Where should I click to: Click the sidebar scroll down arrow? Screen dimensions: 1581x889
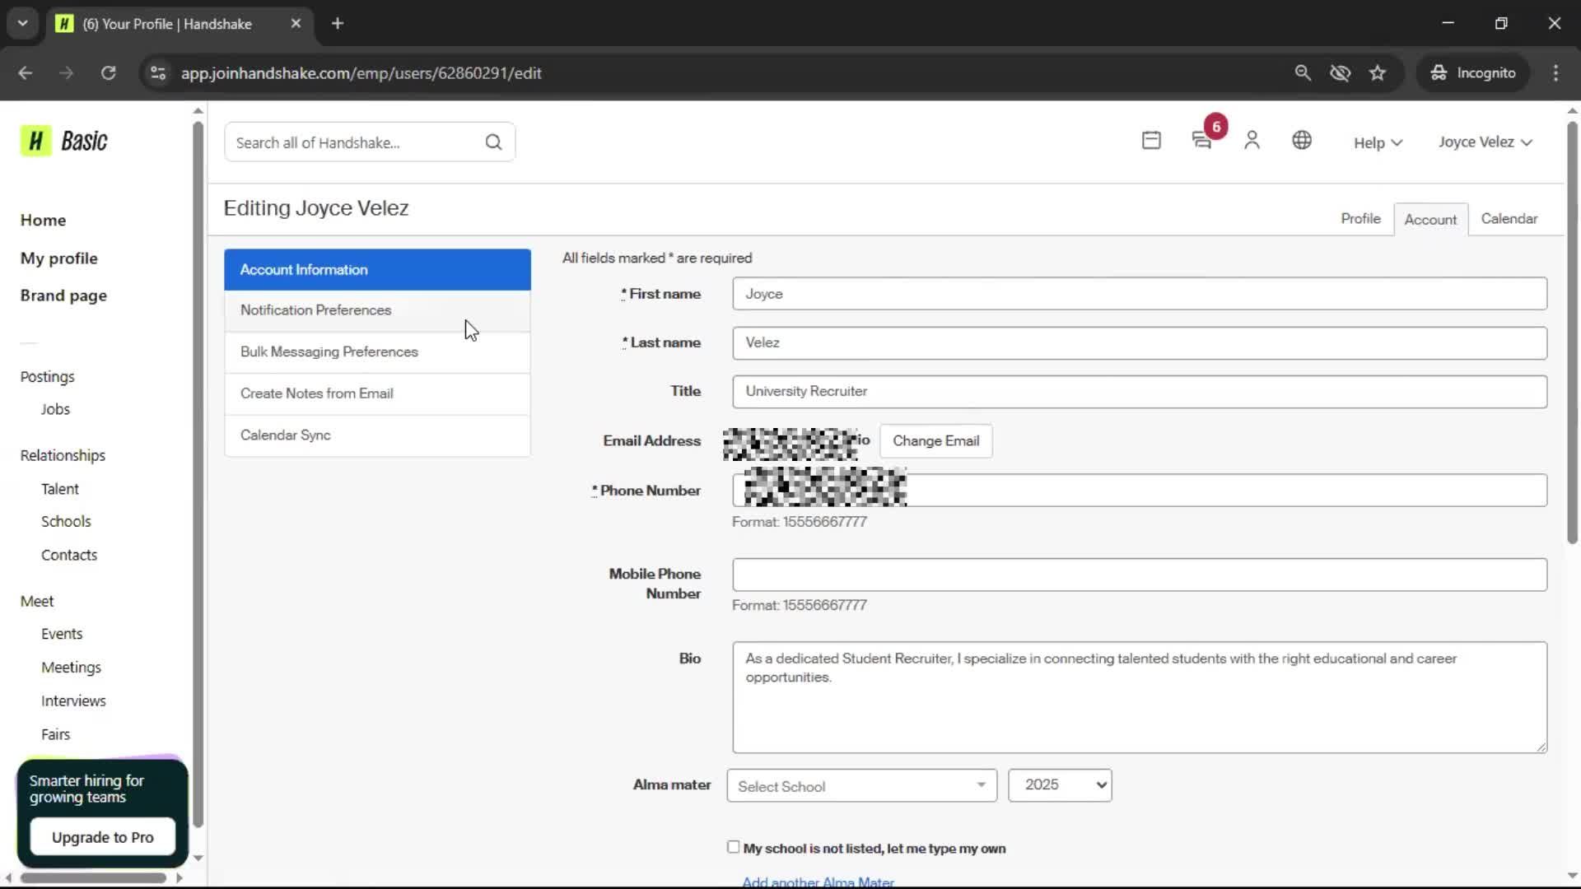tap(198, 858)
